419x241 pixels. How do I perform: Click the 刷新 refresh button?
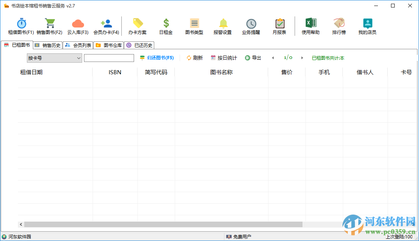[195, 58]
